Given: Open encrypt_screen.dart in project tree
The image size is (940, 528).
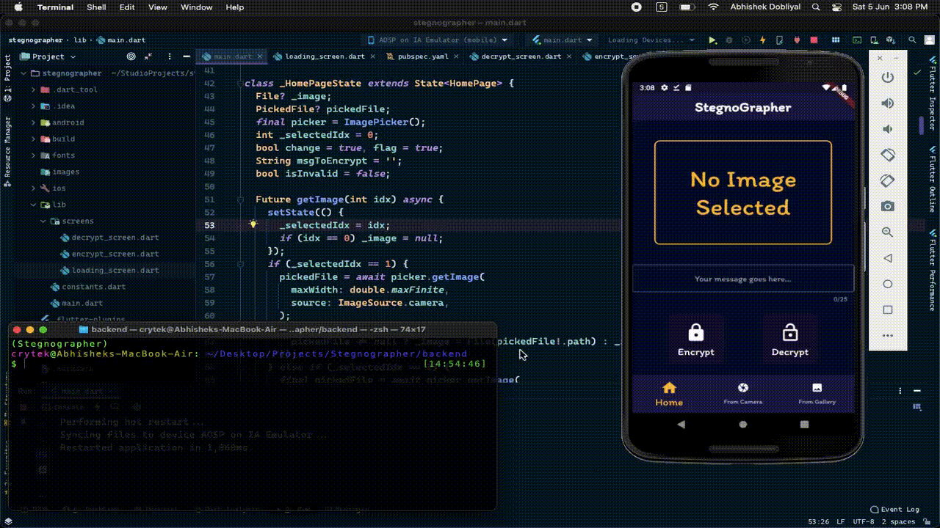Looking at the screenshot, I should pos(115,254).
